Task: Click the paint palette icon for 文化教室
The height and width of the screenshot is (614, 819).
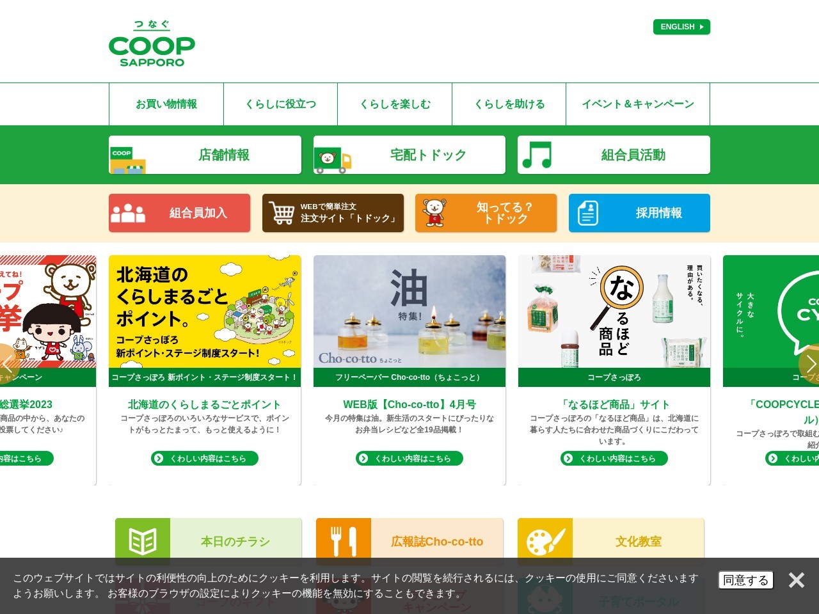Action: 545,542
